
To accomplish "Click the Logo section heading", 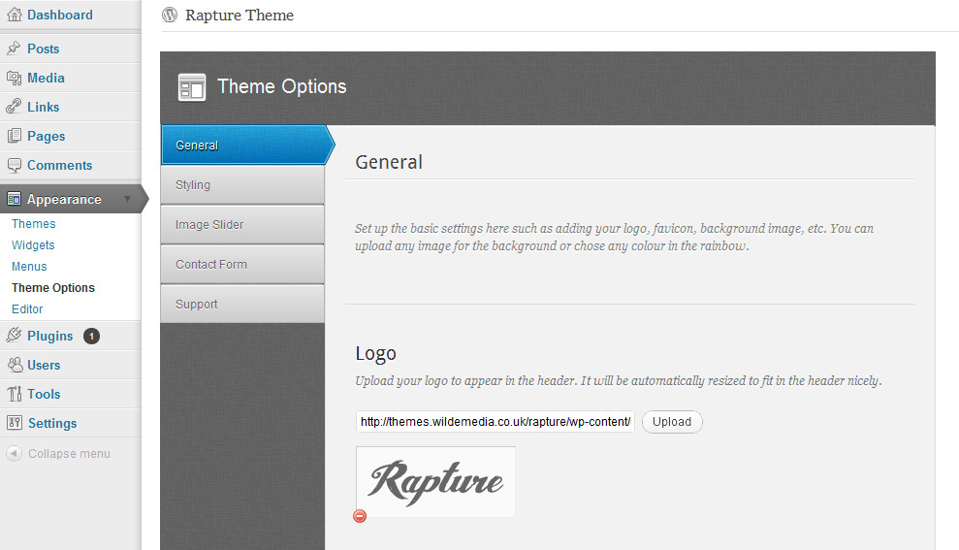I will pos(375,354).
